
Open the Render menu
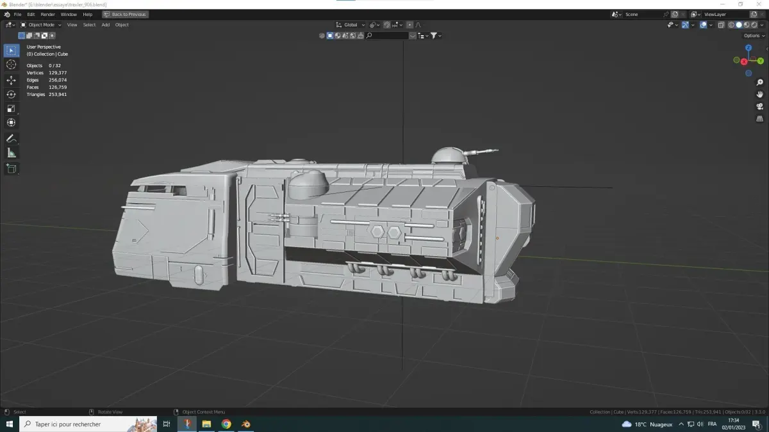pos(48,14)
